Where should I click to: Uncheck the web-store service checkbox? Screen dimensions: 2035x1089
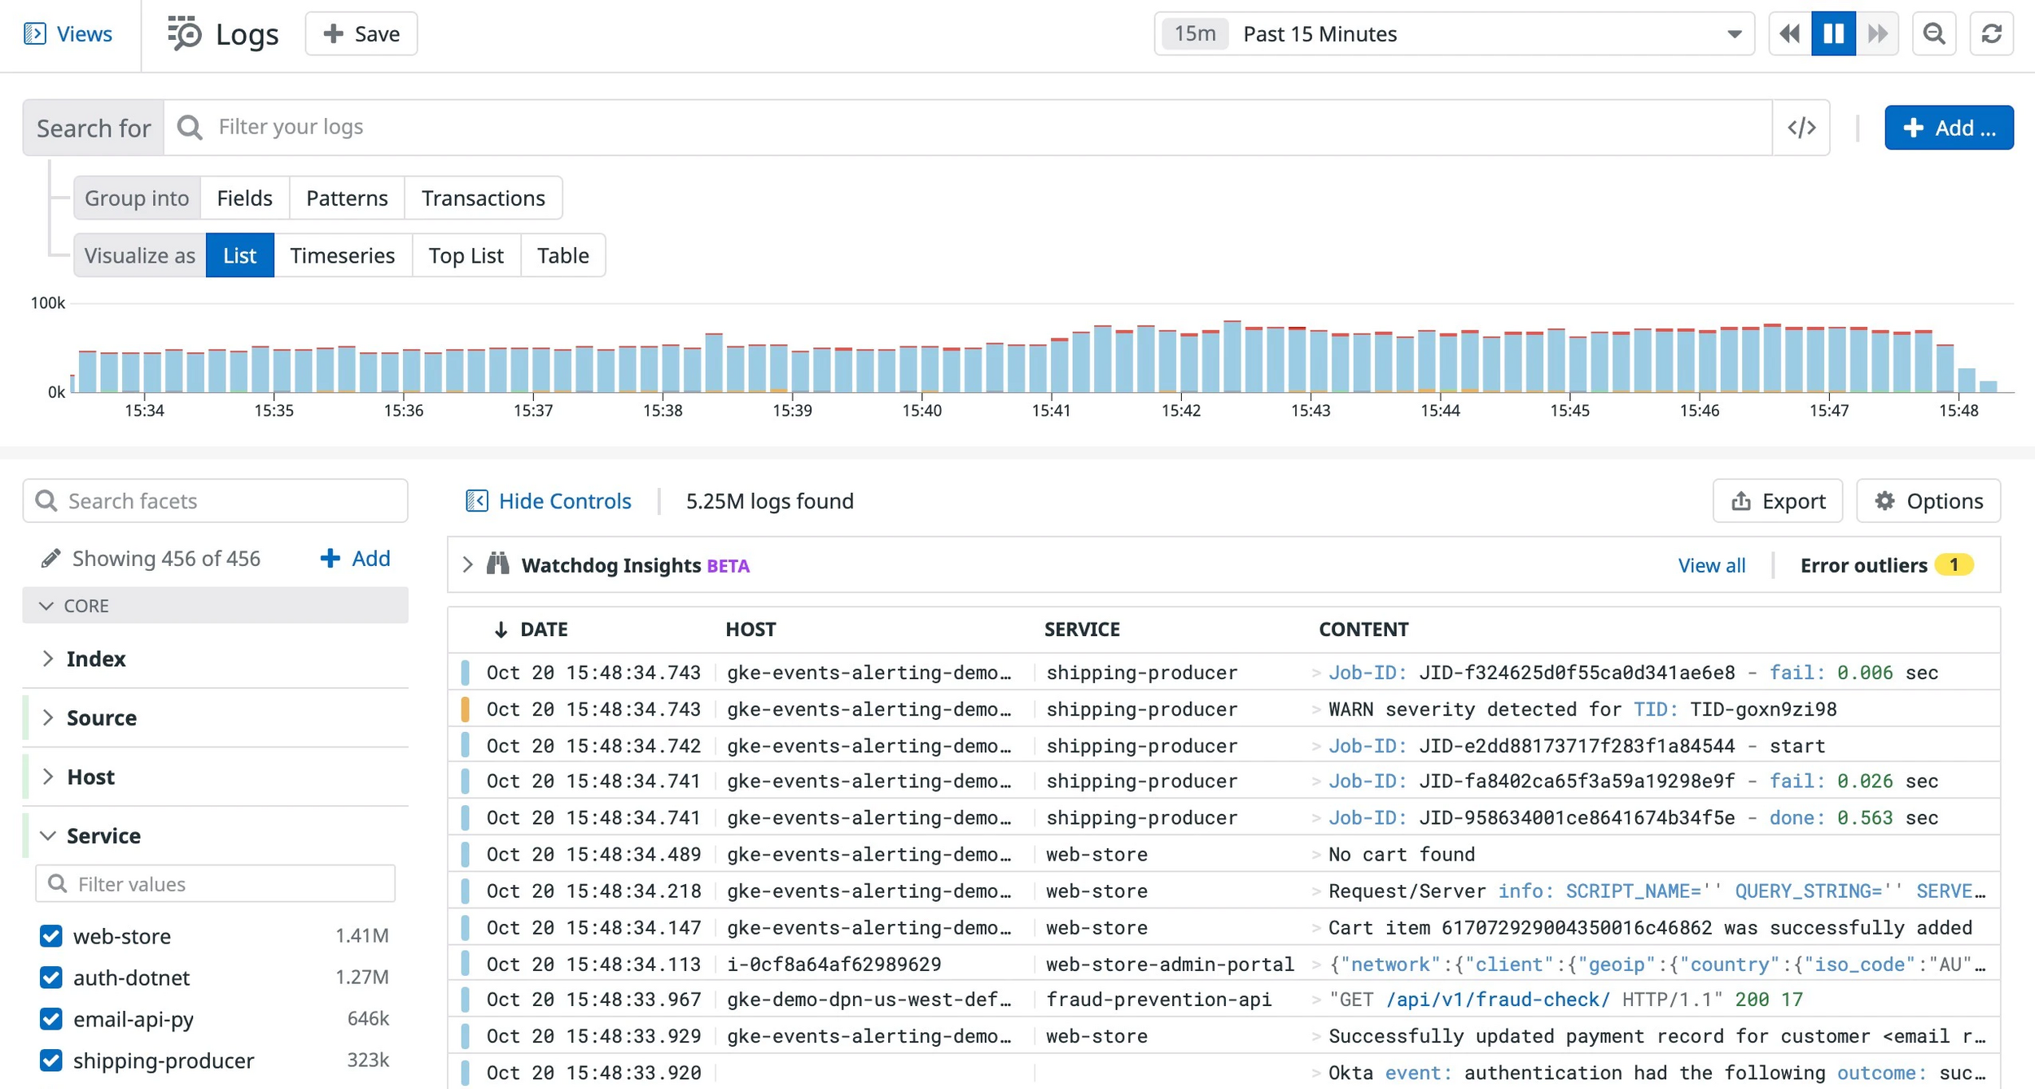(x=51, y=935)
